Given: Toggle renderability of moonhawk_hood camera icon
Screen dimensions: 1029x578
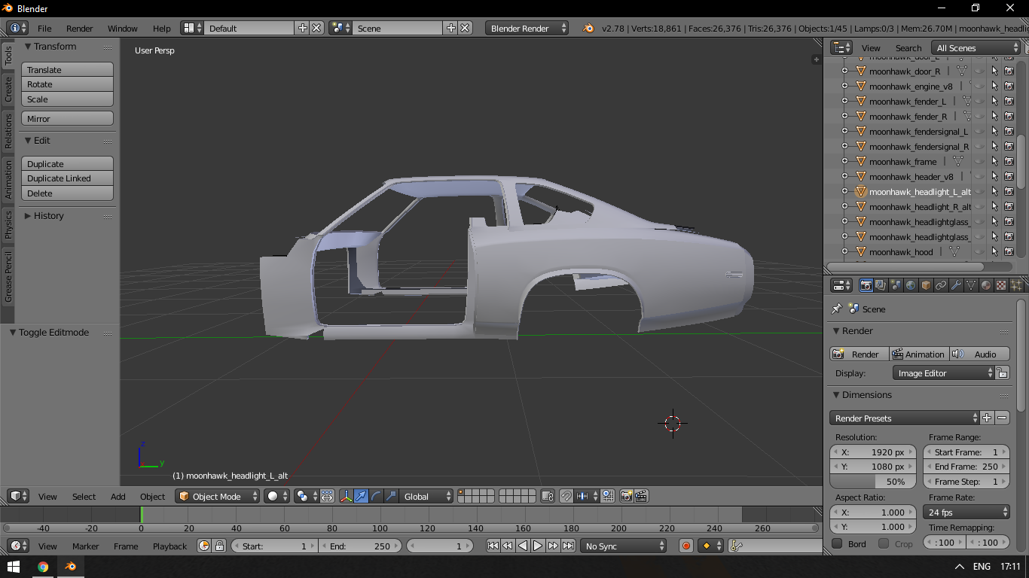Looking at the screenshot, I should (1008, 252).
